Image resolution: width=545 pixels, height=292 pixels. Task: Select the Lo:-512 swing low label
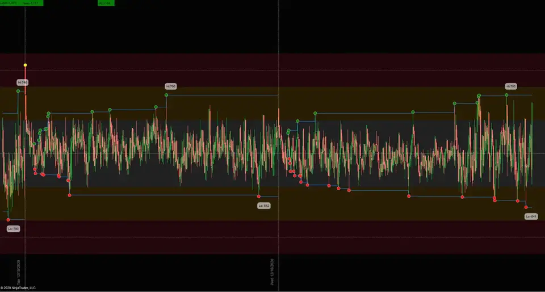coord(264,205)
